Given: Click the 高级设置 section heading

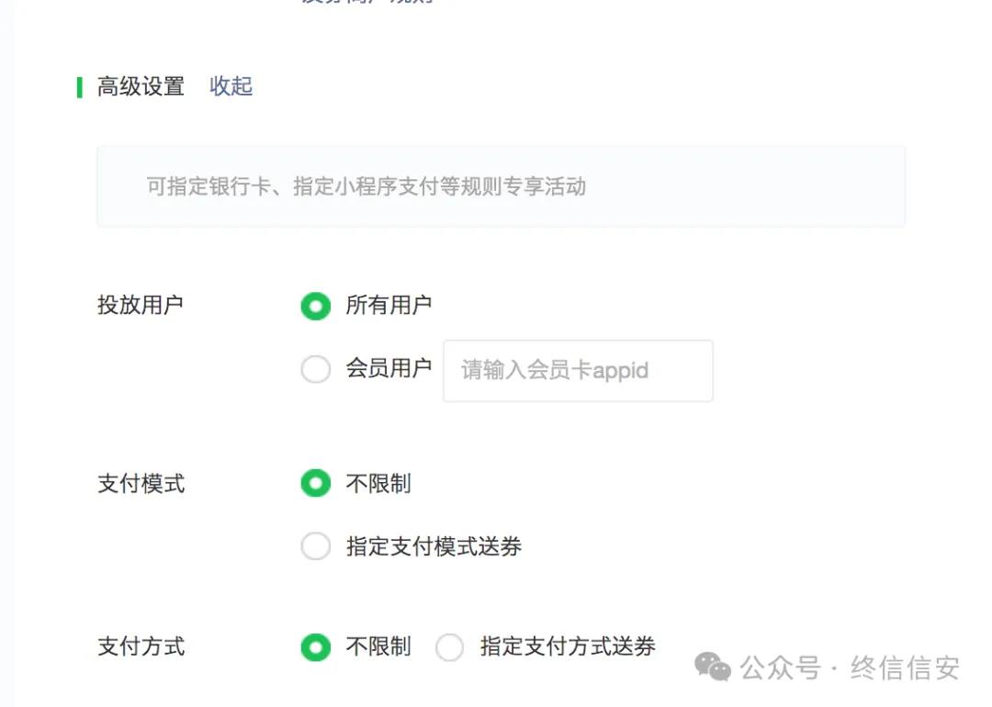Looking at the screenshot, I should point(140,86).
